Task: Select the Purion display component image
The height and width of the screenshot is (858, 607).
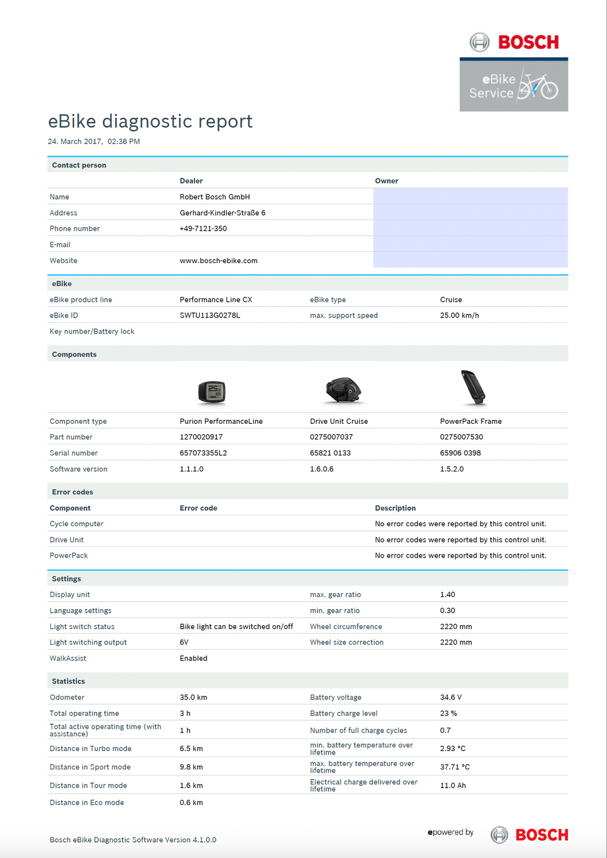Action: pyautogui.click(x=212, y=392)
